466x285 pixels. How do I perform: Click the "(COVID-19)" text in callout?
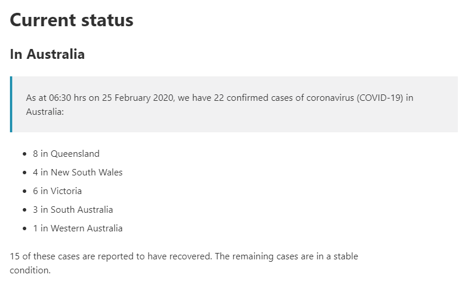coord(380,98)
